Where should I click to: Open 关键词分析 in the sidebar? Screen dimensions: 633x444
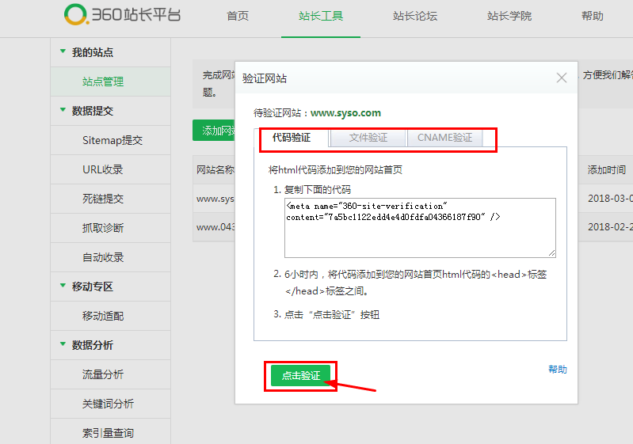(x=108, y=404)
